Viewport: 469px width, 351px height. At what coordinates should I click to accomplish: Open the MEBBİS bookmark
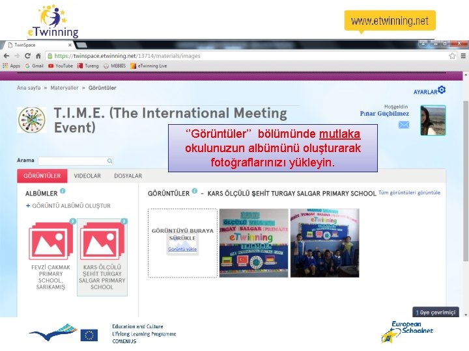click(115, 66)
